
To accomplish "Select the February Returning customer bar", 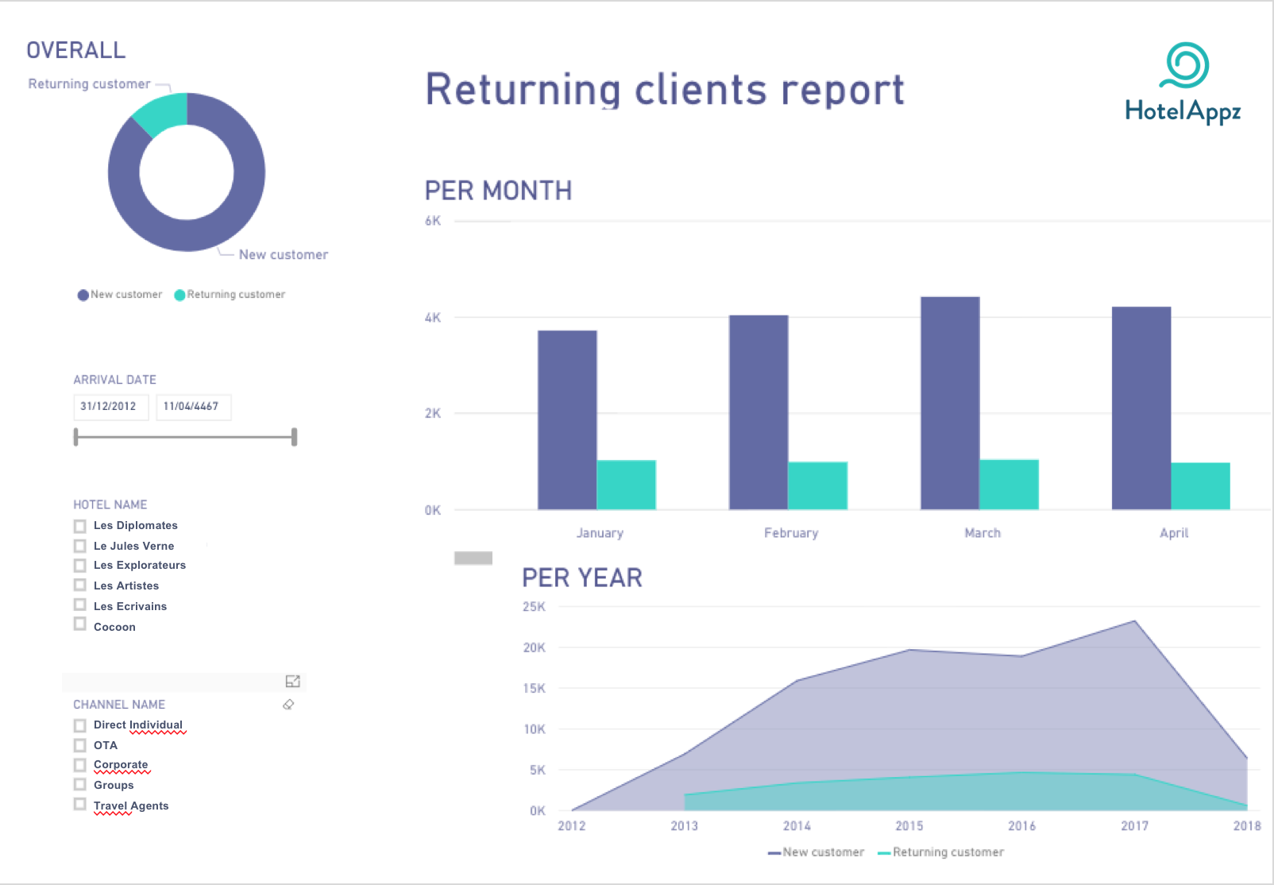I will [818, 485].
